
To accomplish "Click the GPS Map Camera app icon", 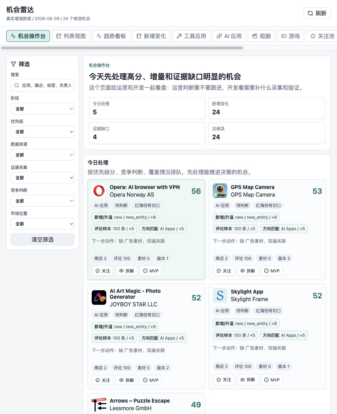I will [220, 191].
